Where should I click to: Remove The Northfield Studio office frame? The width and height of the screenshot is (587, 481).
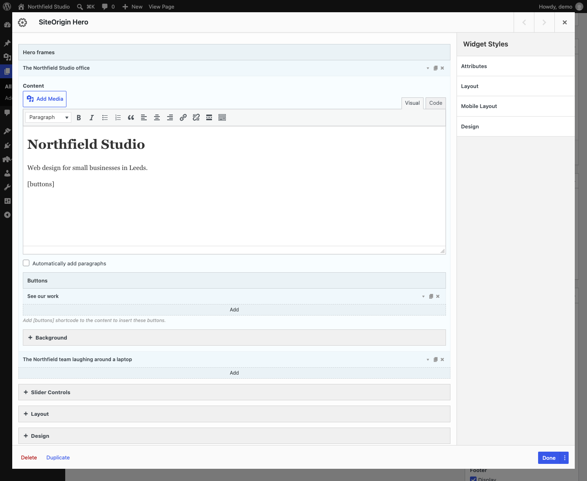(442, 68)
